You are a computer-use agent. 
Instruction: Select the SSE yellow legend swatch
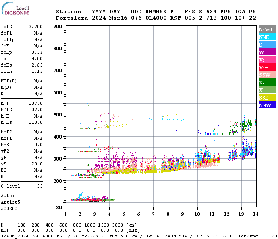coord(267,98)
